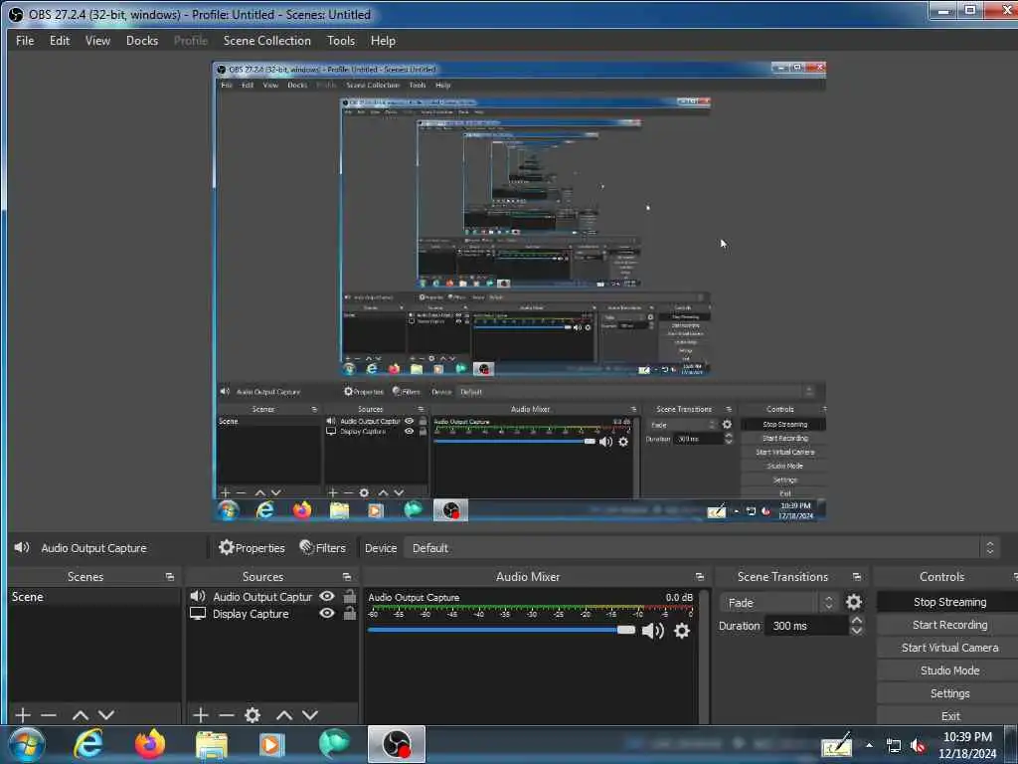Click the OBS Studio taskbar icon

coord(396,744)
